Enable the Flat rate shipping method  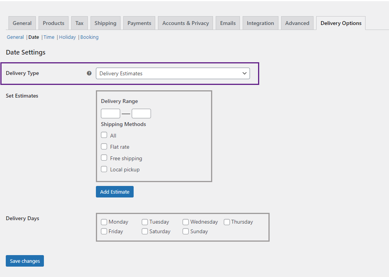(104, 146)
